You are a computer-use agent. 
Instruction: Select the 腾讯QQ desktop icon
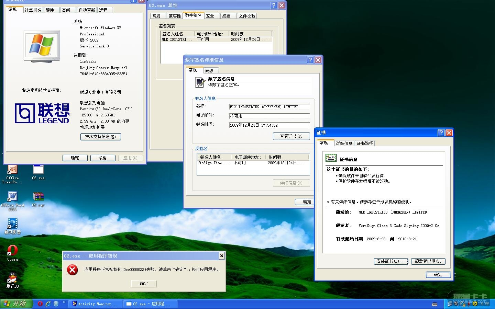click(12, 280)
